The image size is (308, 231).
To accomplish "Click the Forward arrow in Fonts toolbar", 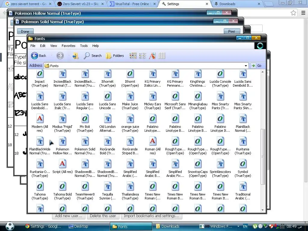I will coord(60,56).
